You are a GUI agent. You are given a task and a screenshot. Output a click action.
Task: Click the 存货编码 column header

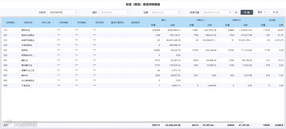tap(82, 23)
